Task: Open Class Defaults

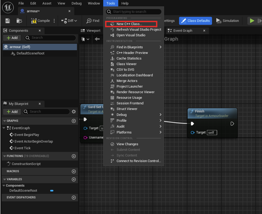Action: 195,21
